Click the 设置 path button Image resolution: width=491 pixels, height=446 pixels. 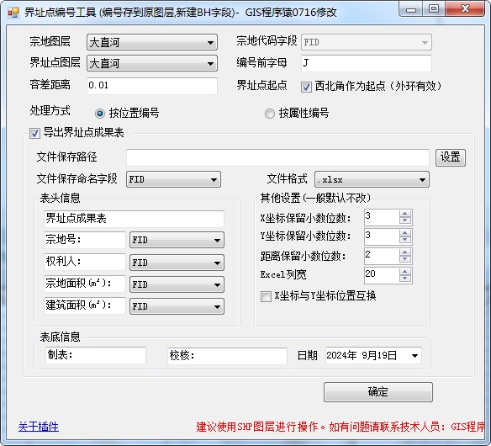point(451,157)
